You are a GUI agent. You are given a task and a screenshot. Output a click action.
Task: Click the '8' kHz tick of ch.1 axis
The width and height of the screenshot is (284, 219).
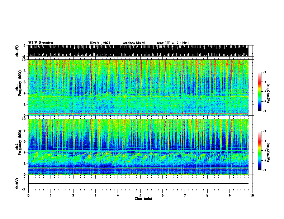coord(25,71)
